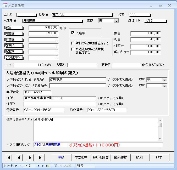Click the 衛生費 label button

coord(14,51)
